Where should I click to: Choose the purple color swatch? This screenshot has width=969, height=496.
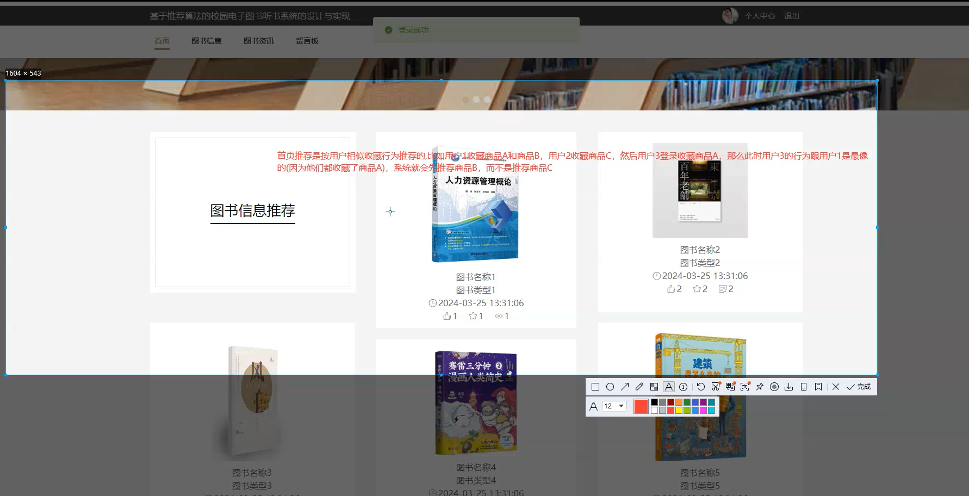coord(704,402)
